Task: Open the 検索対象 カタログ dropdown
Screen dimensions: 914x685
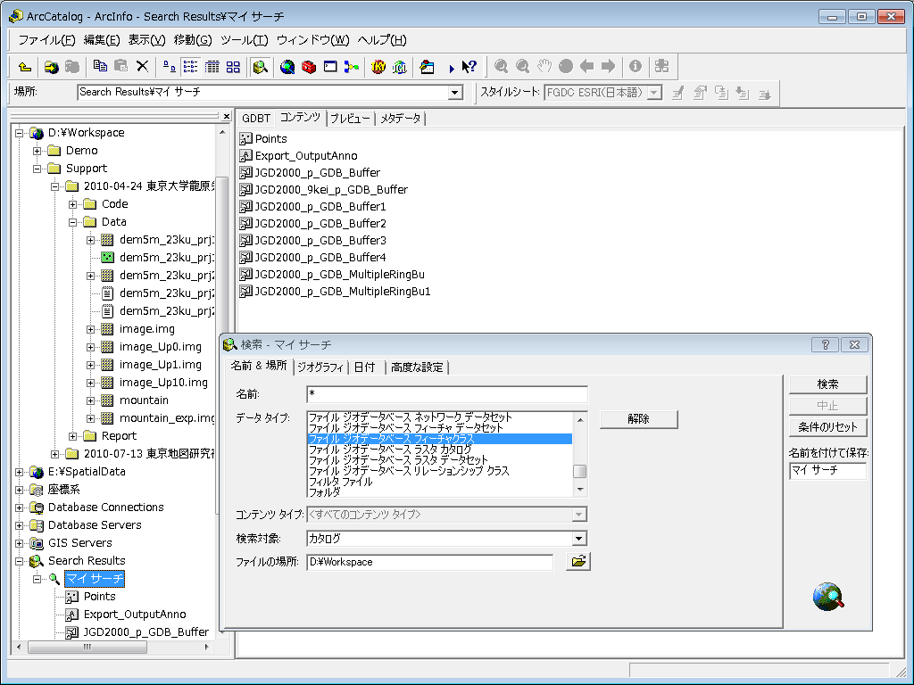Action: (578, 539)
